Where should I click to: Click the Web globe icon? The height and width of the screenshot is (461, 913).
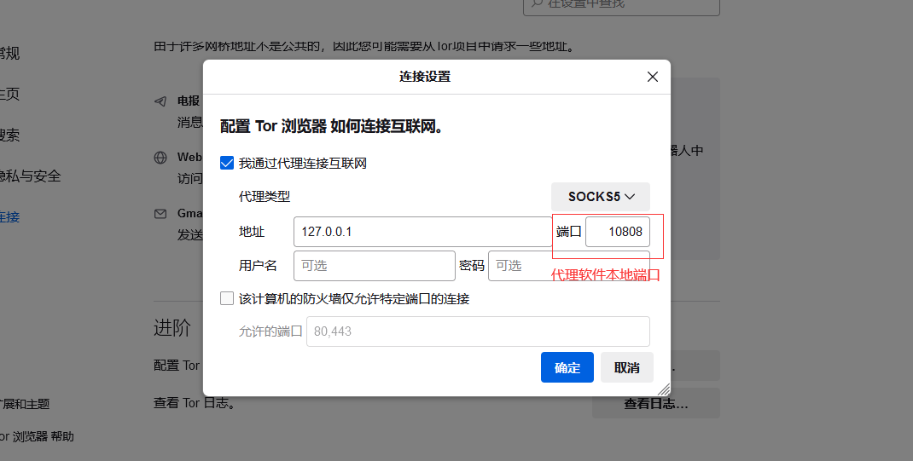click(x=160, y=158)
